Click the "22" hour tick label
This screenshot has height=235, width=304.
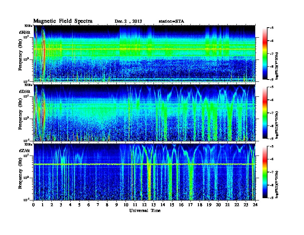click(x=236, y=205)
